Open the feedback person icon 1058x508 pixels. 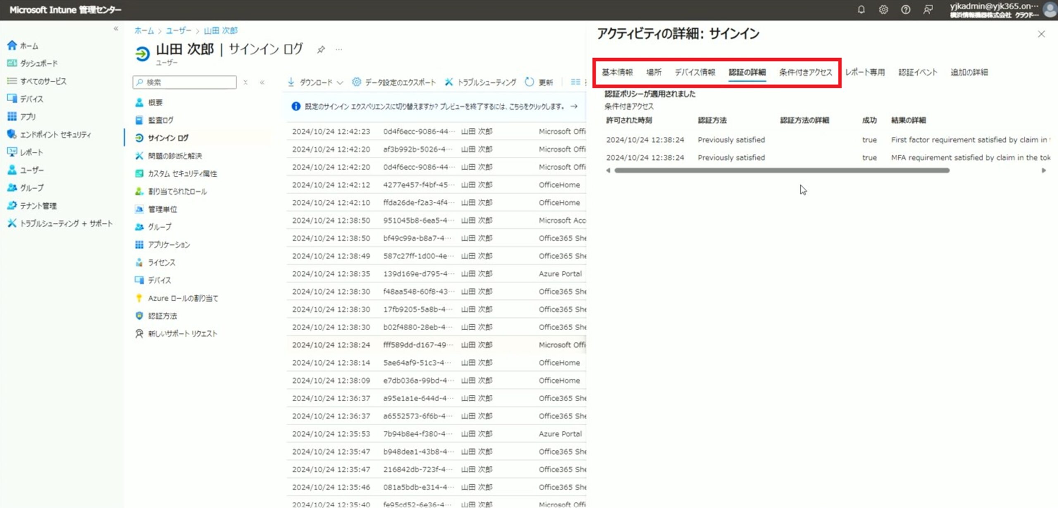(928, 10)
